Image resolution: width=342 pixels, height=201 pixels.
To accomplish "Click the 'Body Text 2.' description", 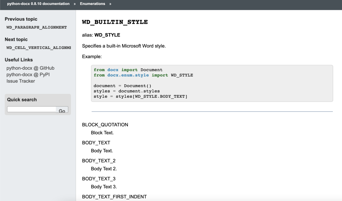I will [x=104, y=169].
